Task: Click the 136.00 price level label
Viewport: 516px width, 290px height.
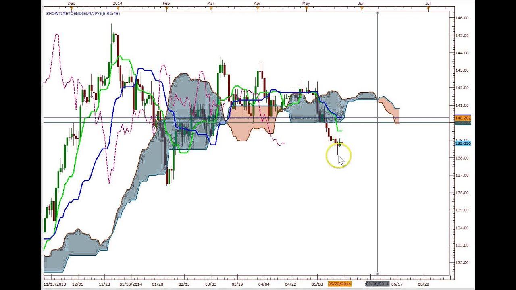Action: pos(462,193)
